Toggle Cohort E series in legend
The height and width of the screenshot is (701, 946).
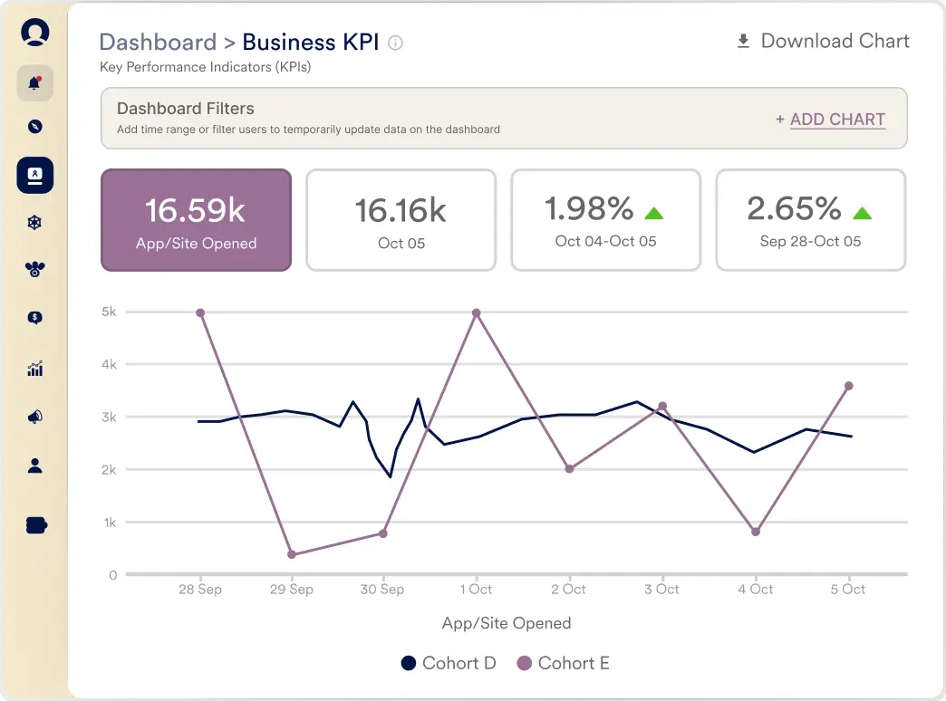point(563,663)
